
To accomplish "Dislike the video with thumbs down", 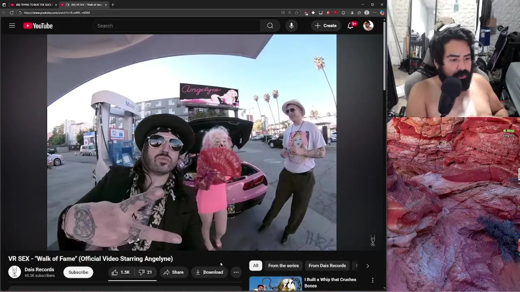I will 145,272.
